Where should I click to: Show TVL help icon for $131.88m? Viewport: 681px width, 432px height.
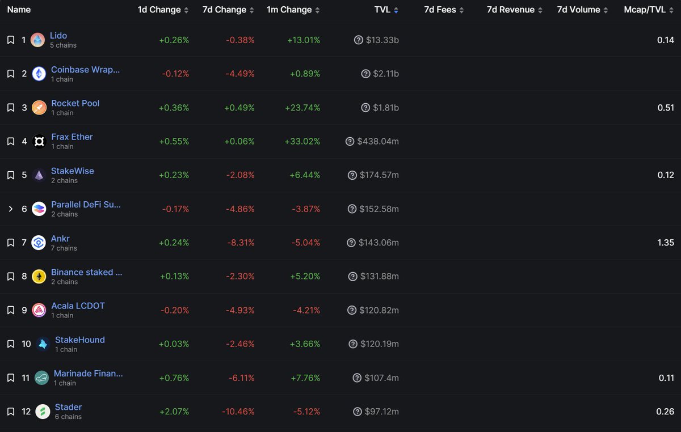point(353,277)
